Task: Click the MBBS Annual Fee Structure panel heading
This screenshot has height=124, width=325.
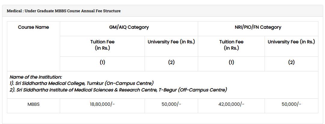Action: [64, 11]
